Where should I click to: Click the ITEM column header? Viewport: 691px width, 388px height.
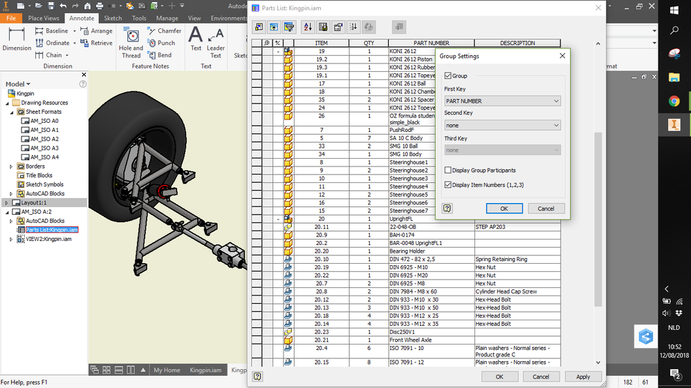(321, 43)
